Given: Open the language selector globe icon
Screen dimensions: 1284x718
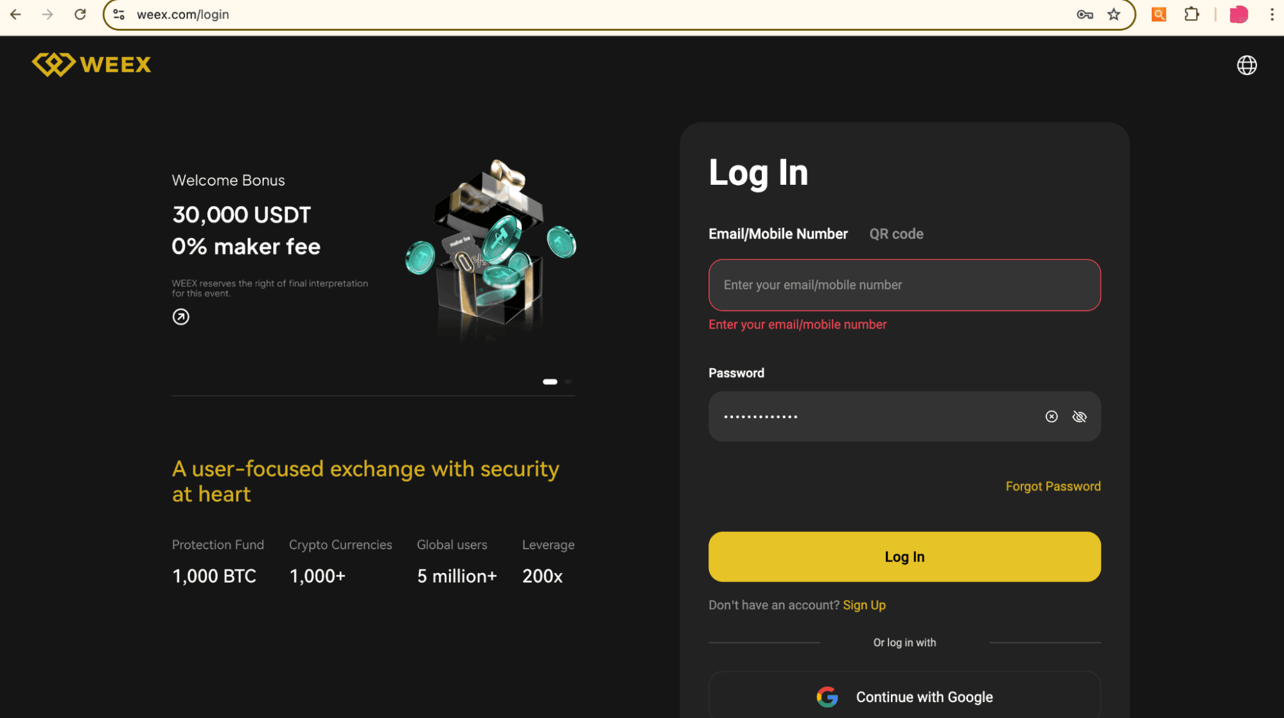Looking at the screenshot, I should click(1246, 65).
